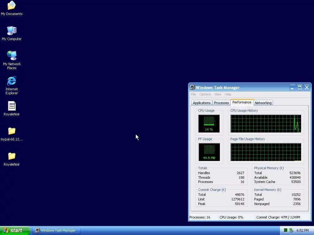The width and height of the screenshot is (314, 235).
Task: Click the Handles value 2627
Action: click(240, 173)
